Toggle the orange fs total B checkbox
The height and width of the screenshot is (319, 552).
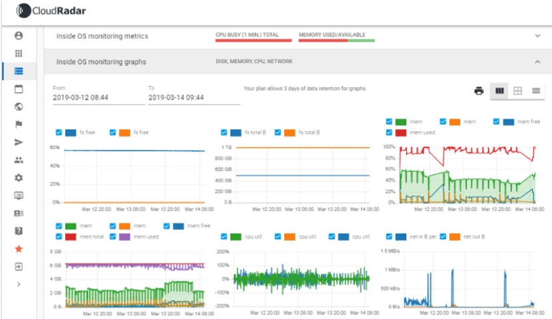(x=278, y=133)
